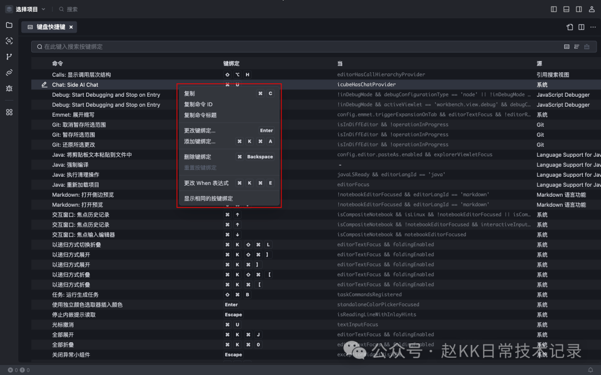The width and height of the screenshot is (601, 375).
Task: Toggle the left primary sidebar layout
Action: point(554,9)
